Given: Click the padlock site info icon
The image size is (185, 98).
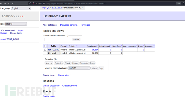Looking at the screenshot, I should 34,3.
